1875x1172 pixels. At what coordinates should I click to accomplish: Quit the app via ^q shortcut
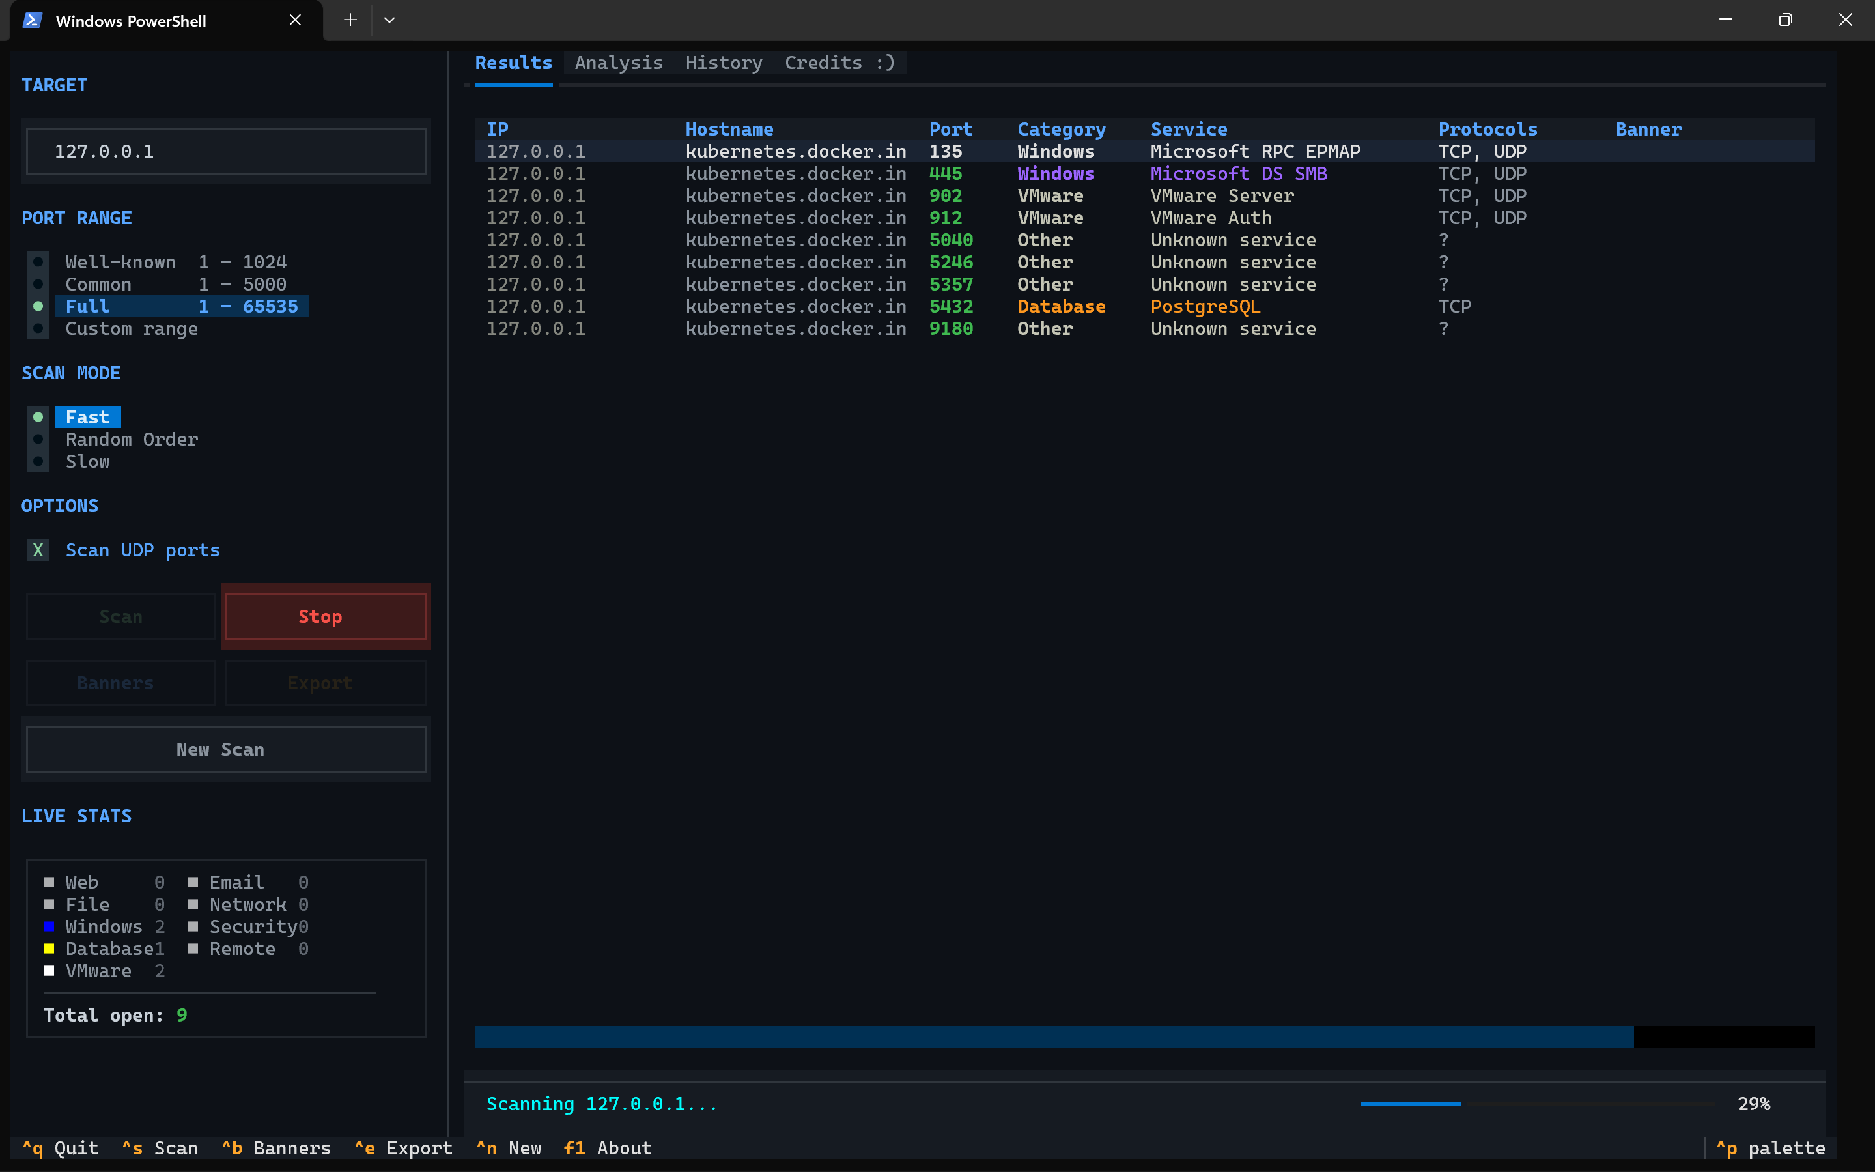(x=60, y=1148)
